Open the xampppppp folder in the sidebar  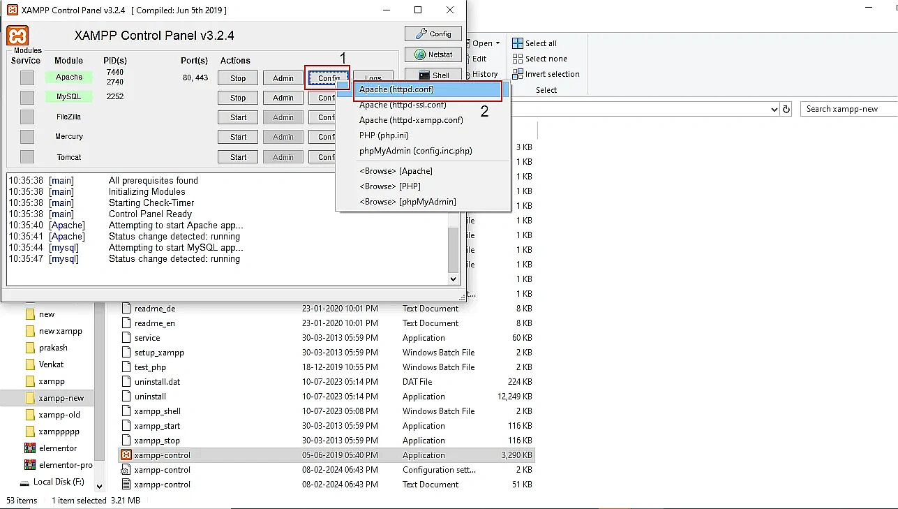click(53, 431)
